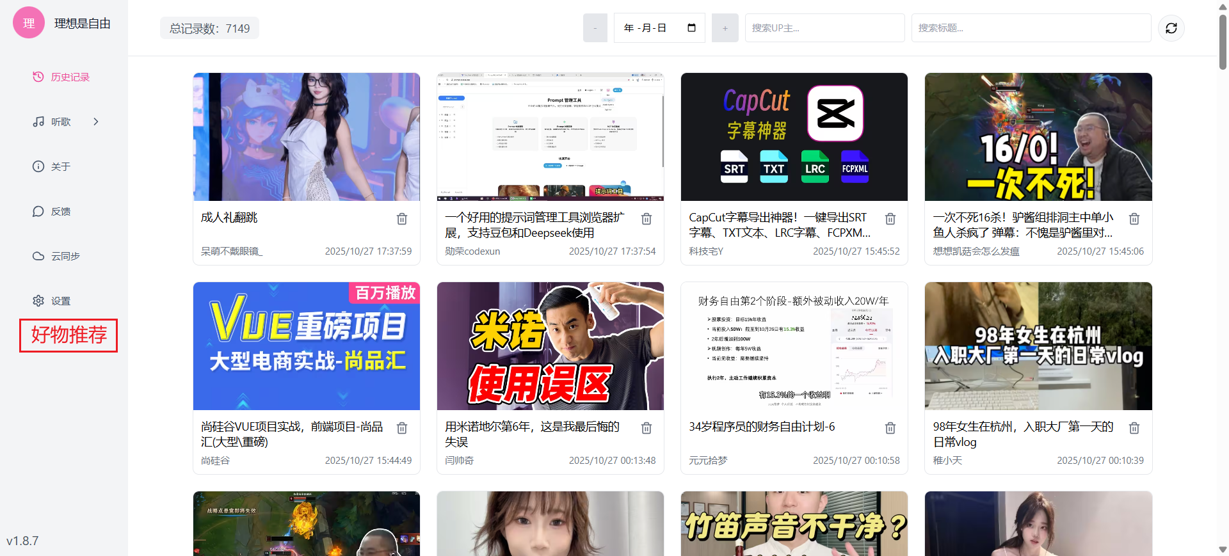This screenshot has height=556, width=1229.
Task: Delete the 成人礼翻跳 history record
Action: (x=402, y=219)
